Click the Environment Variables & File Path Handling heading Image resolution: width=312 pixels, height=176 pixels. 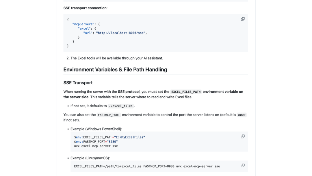coord(115,70)
